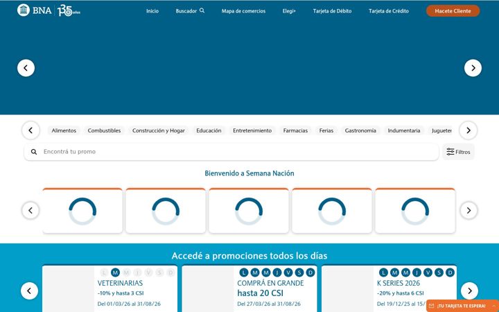
Task: Click the D day circle on the K SERIES 2026 card
Action: 450,272
